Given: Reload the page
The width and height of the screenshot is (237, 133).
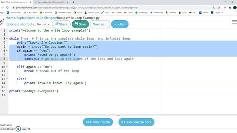Looking at the screenshot, I should click(7, 7).
